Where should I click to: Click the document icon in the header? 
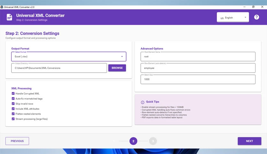click(x=9, y=17)
